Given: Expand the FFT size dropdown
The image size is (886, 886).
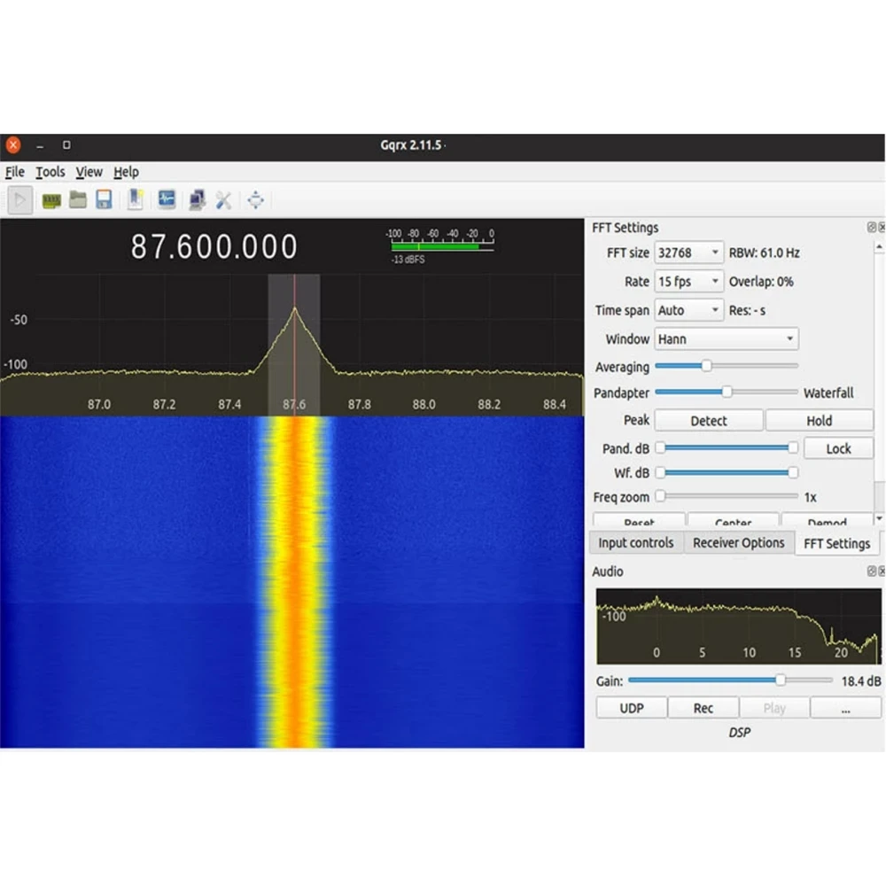Looking at the screenshot, I should (688, 253).
